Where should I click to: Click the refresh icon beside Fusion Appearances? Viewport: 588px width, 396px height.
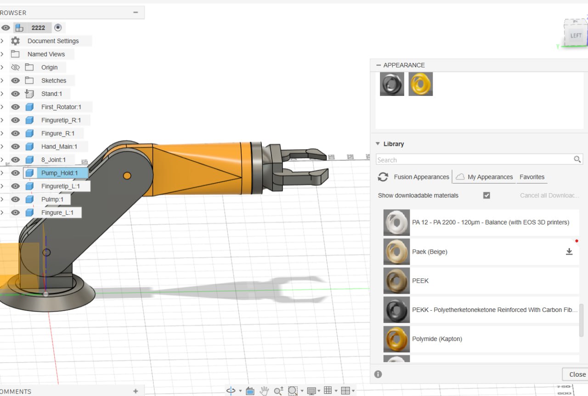pyautogui.click(x=383, y=177)
